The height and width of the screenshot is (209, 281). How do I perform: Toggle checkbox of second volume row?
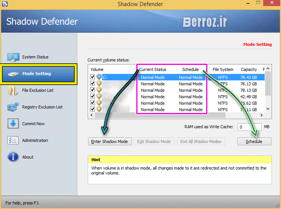click(x=93, y=83)
